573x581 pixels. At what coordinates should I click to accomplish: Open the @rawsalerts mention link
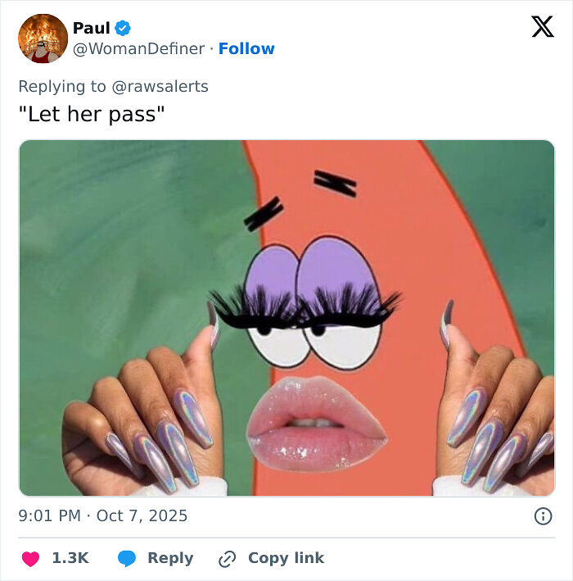click(160, 86)
